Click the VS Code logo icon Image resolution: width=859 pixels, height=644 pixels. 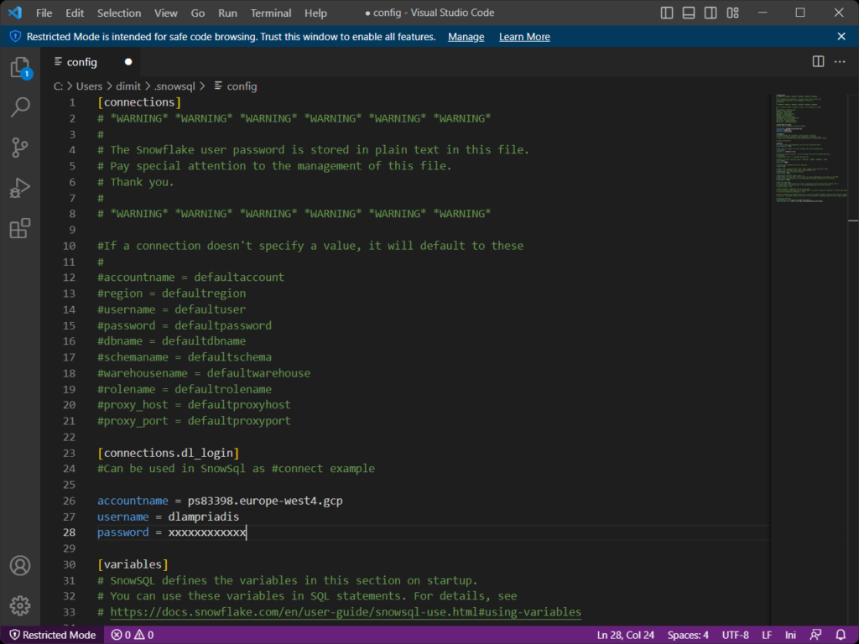coord(15,12)
